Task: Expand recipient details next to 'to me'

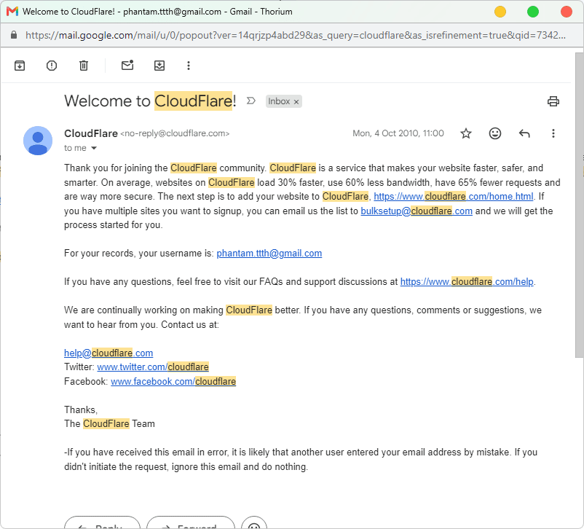Action: click(94, 148)
